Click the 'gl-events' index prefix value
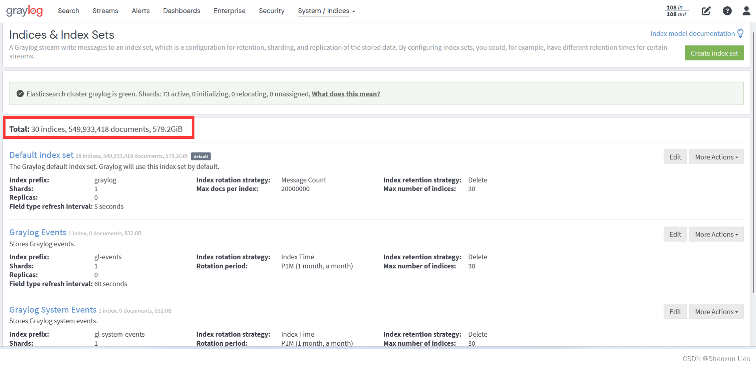This screenshot has height=365, width=756. [x=108, y=257]
